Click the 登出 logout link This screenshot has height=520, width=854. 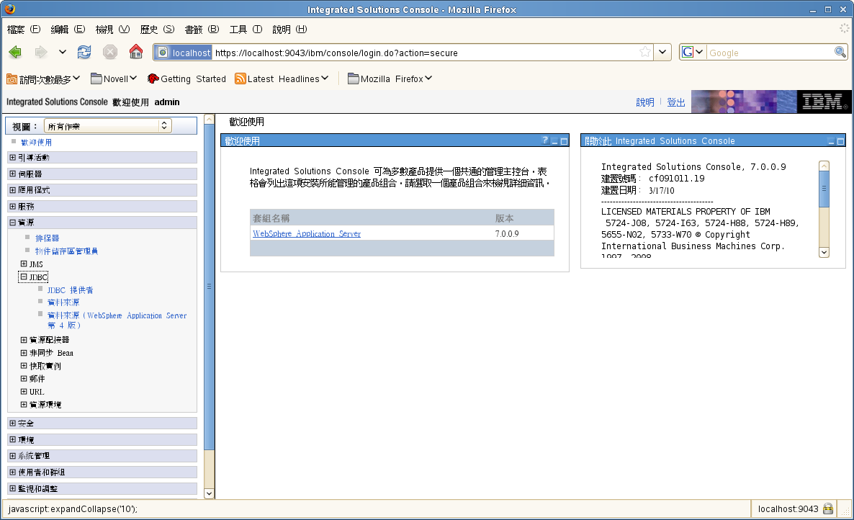point(676,102)
